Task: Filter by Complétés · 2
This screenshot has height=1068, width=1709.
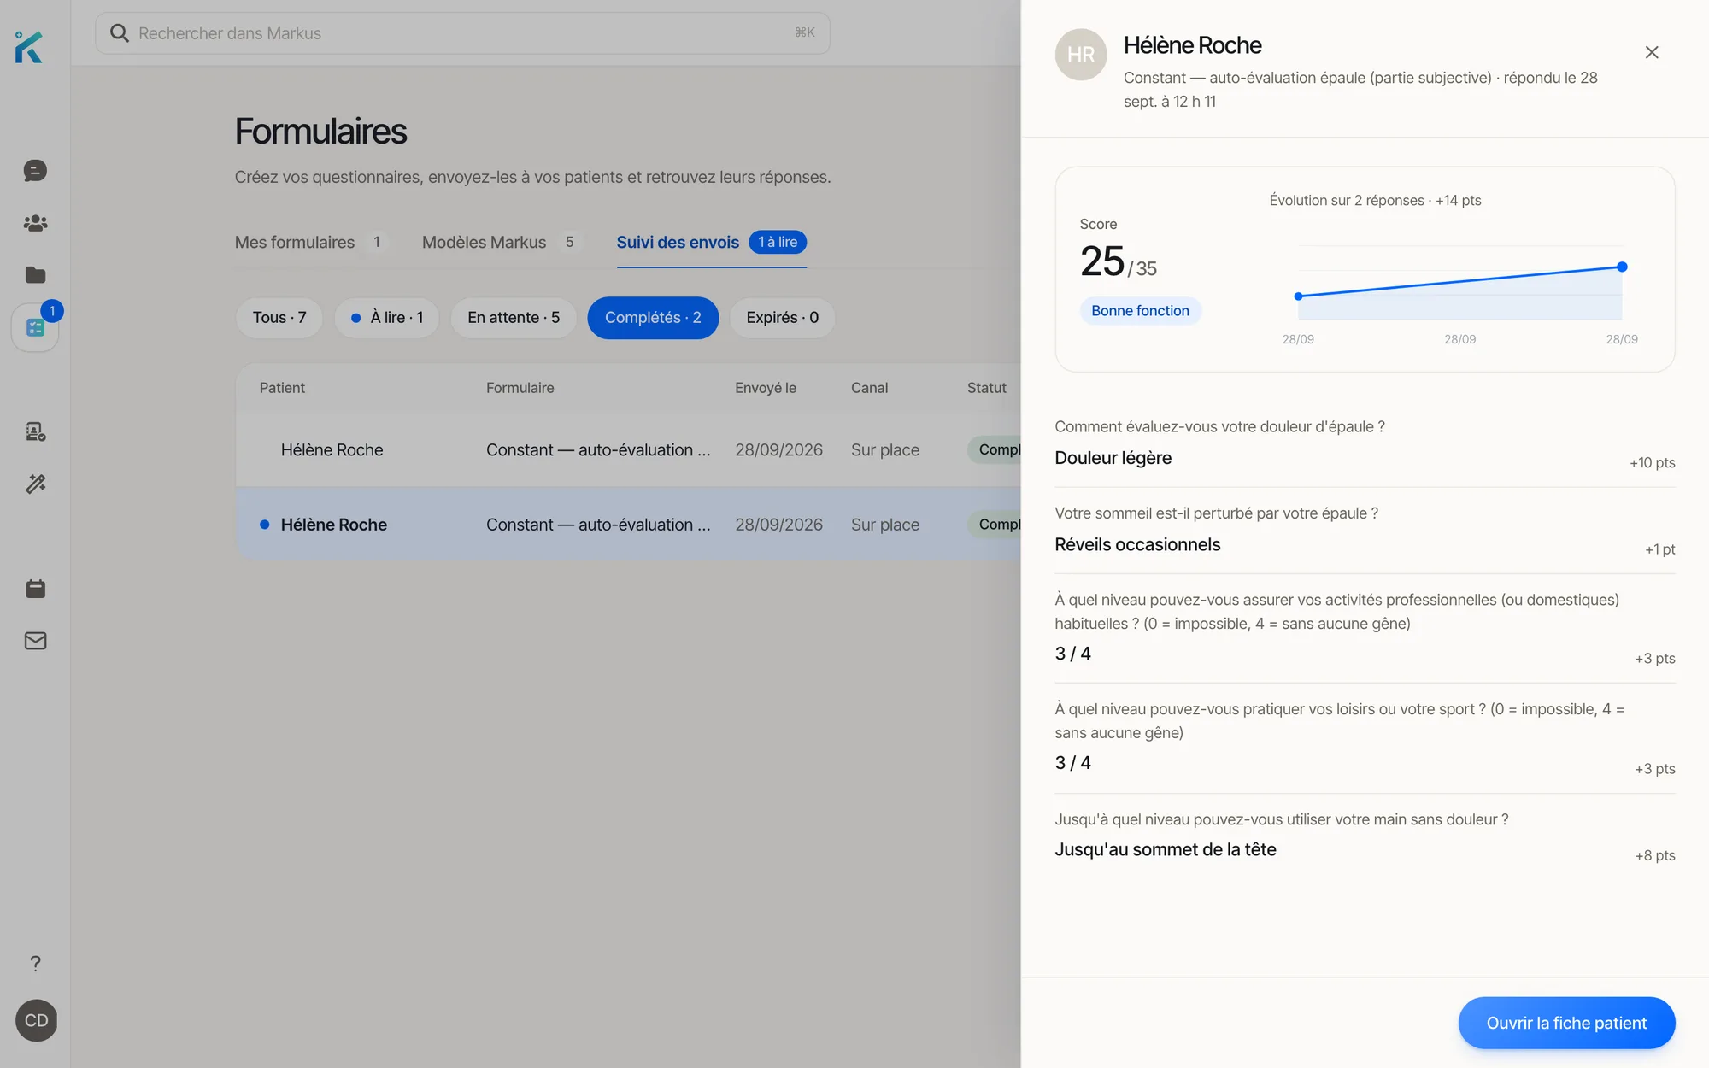Action: [653, 318]
